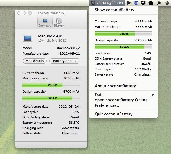Open the Dropbox menu bar icon

143,3
